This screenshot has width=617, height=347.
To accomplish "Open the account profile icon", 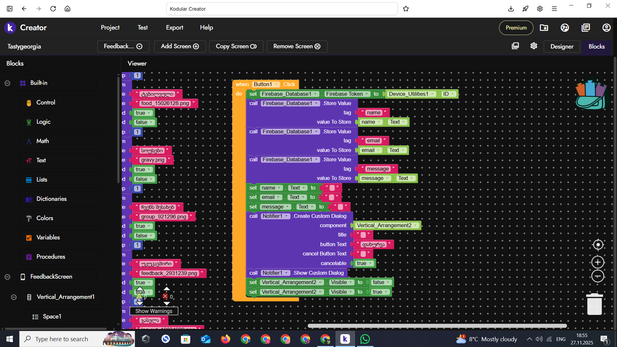I will tap(606, 28).
